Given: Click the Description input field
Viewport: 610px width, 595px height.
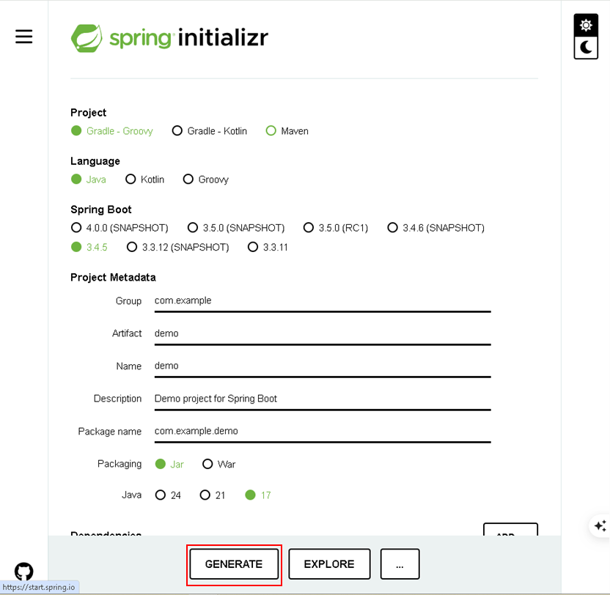Looking at the screenshot, I should [x=323, y=399].
